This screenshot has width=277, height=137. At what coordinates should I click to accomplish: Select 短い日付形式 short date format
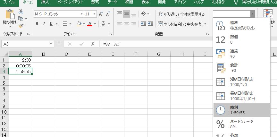242,82
